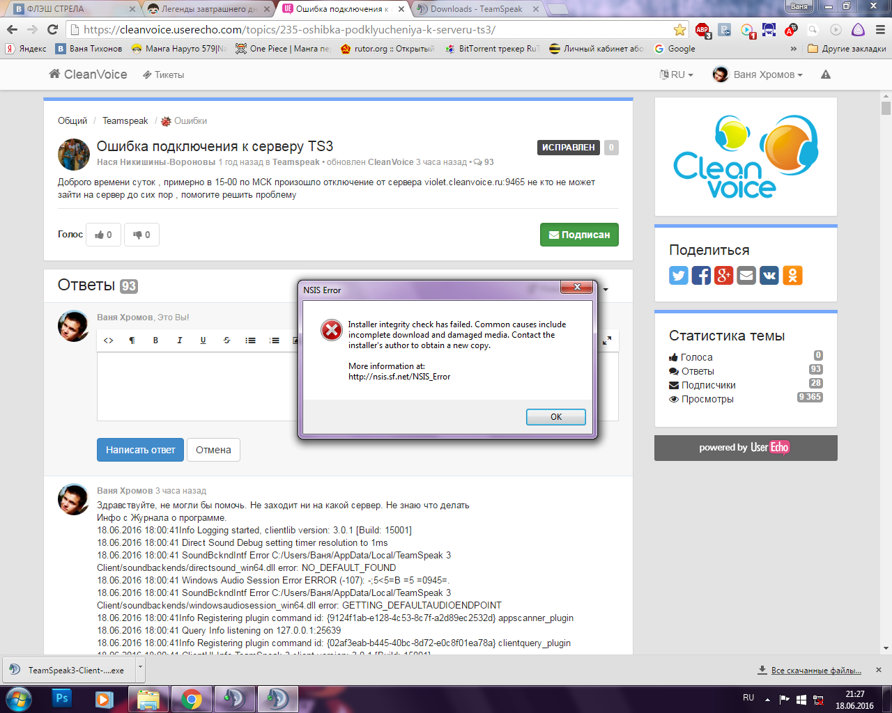The image size is (892, 713).
Task: Close the downloads bar
Action: pos(879,670)
